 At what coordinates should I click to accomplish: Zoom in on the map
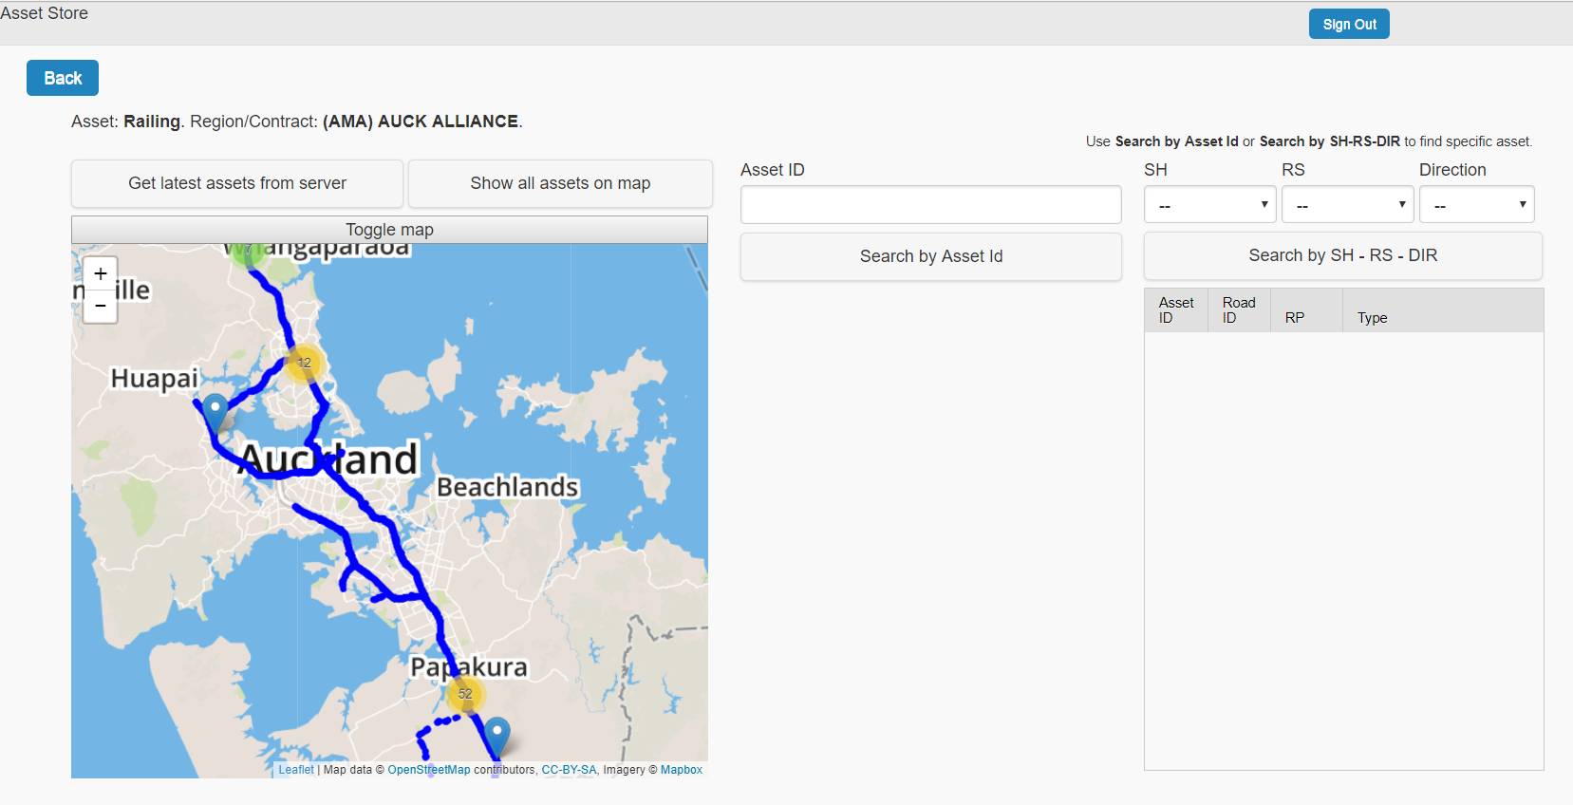pos(101,274)
